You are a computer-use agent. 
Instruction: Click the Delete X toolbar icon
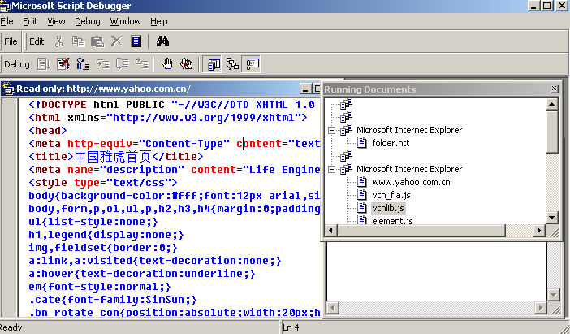coord(116,41)
